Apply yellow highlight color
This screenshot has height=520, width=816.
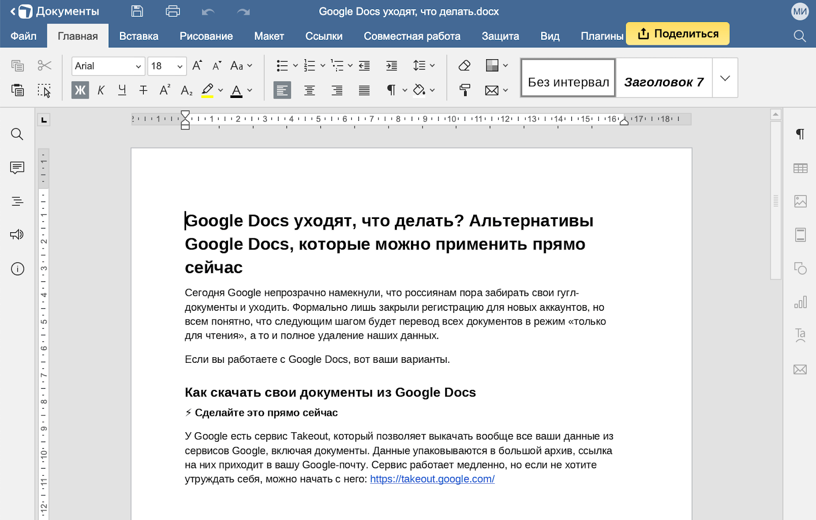coord(207,90)
